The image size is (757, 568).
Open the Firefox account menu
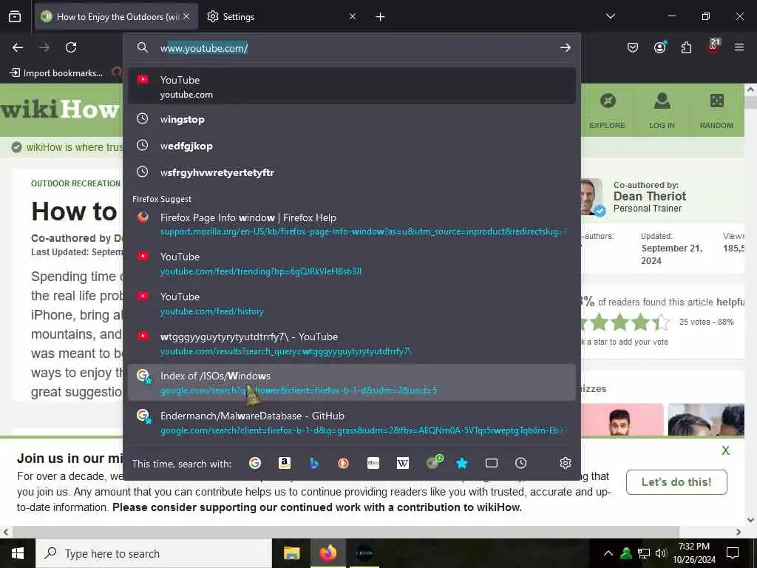coord(660,47)
